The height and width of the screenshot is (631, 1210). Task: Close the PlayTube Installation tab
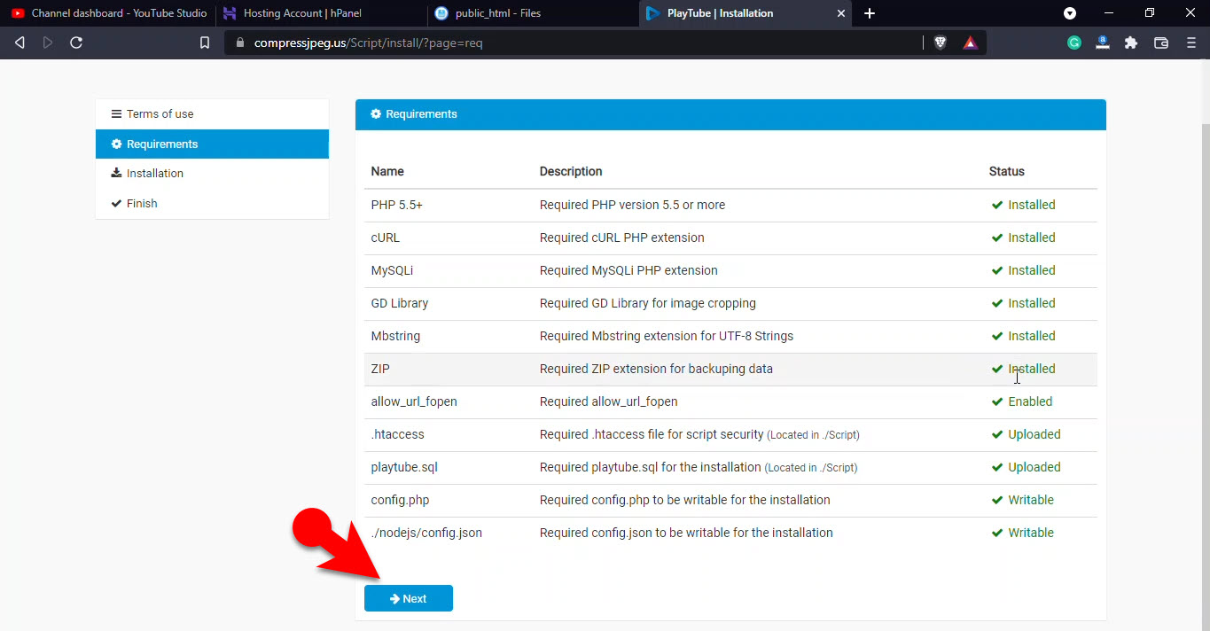coord(841,13)
